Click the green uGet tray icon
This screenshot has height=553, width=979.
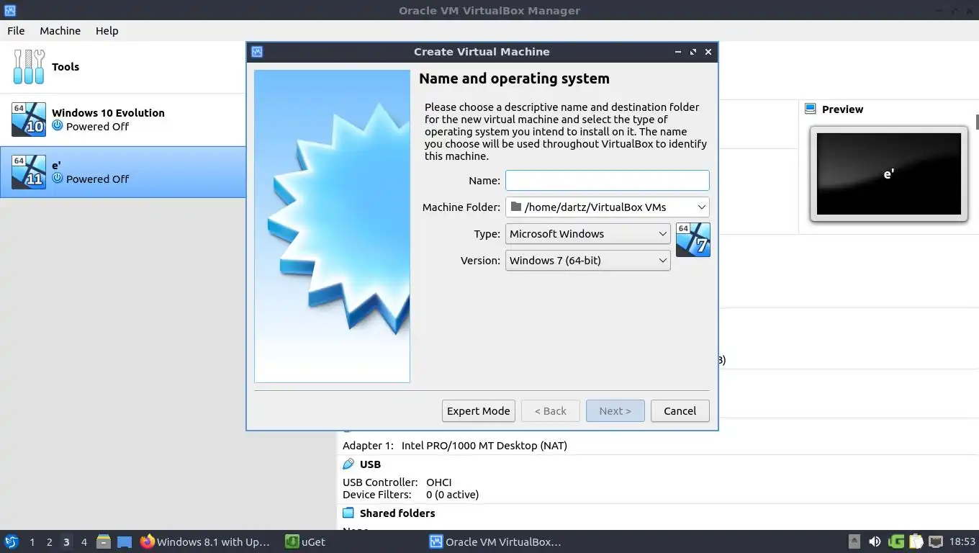896,541
